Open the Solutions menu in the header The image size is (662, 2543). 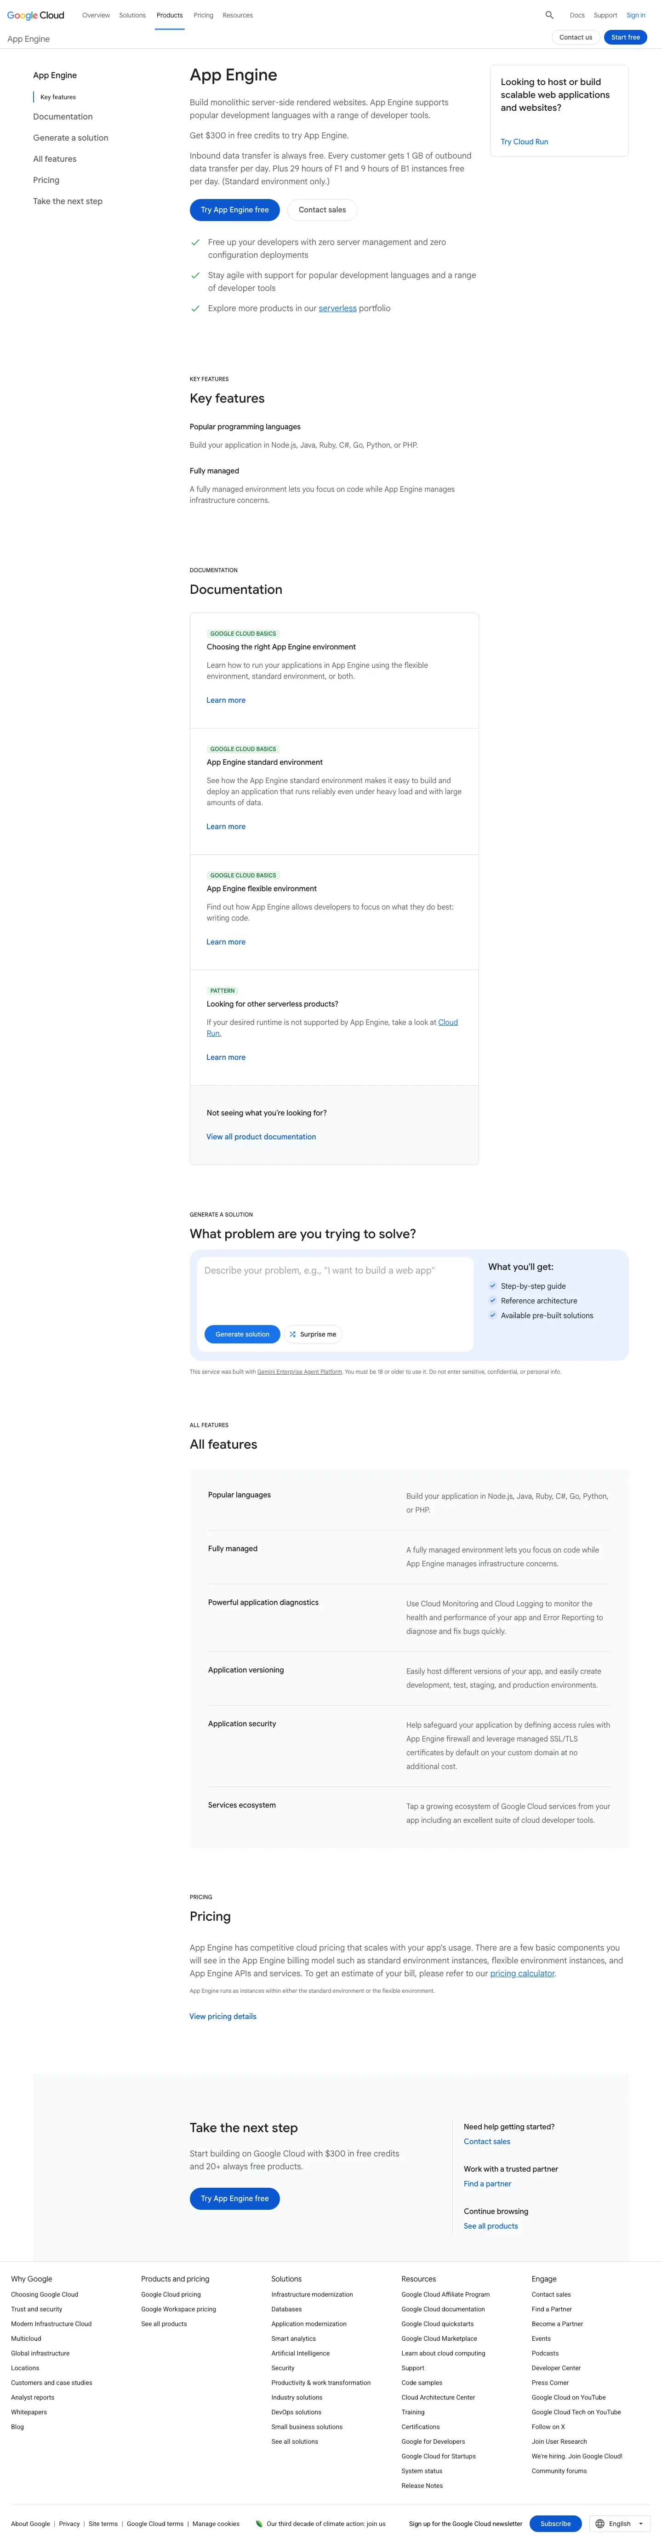tap(132, 15)
